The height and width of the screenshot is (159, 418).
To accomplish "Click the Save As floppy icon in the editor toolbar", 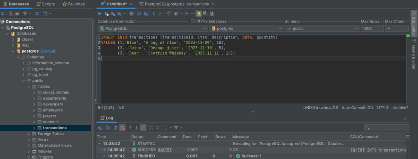I will (x=146, y=13).
